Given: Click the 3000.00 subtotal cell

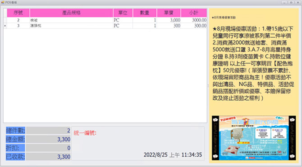Looking at the screenshot, I should tap(194, 20).
